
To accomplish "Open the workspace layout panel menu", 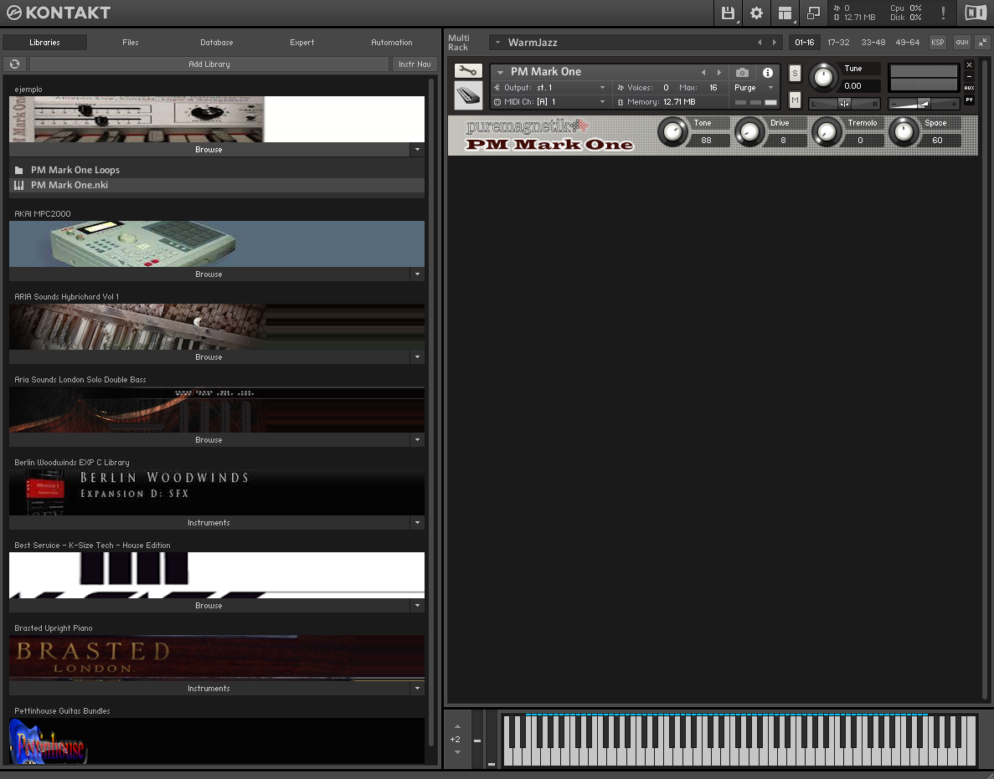I will [785, 13].
